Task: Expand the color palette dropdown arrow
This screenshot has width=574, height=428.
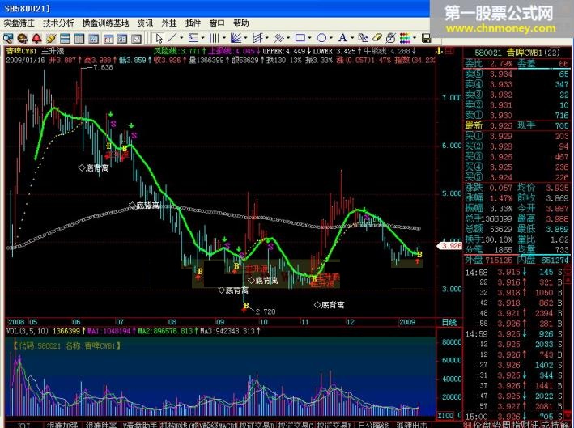Action: point(415,38)
